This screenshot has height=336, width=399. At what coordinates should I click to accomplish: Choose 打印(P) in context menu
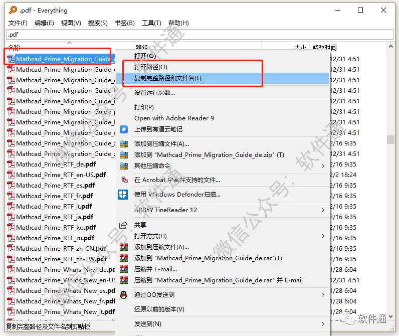pos(144,107)
